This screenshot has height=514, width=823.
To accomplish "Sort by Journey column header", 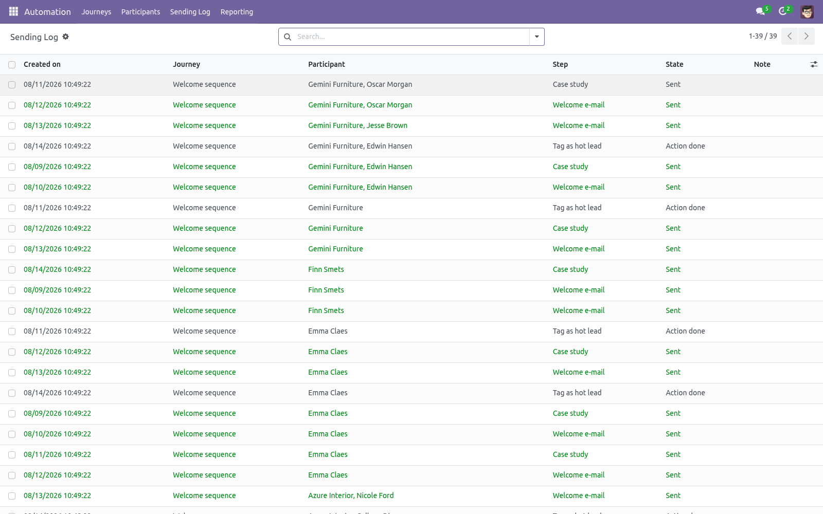I will 186,64.
